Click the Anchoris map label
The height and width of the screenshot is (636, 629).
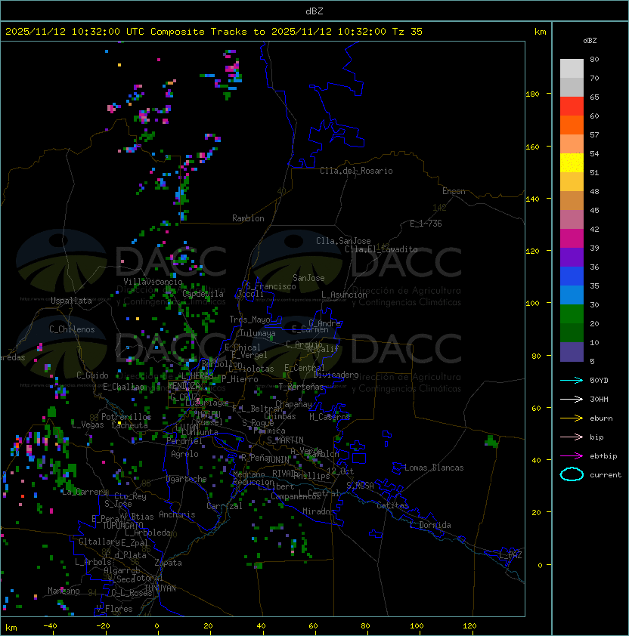click(177, 514)
